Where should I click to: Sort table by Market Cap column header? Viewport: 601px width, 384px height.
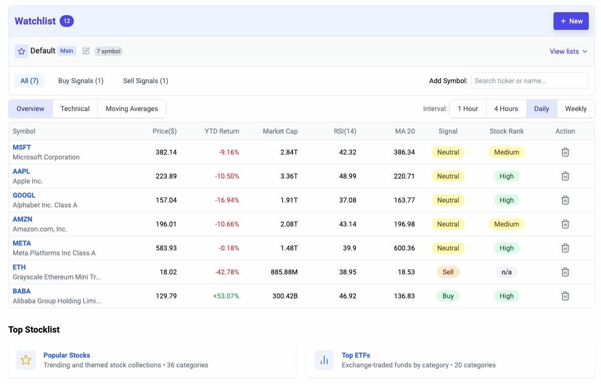click(x=280, y=131)
